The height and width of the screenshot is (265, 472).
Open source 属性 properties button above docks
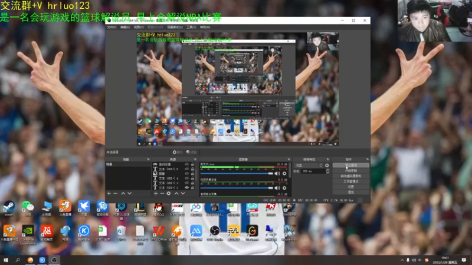178,153
